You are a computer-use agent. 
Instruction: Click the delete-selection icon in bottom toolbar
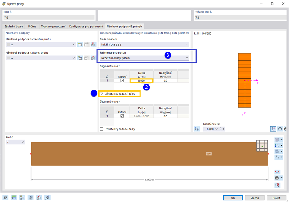pos(39,198)
